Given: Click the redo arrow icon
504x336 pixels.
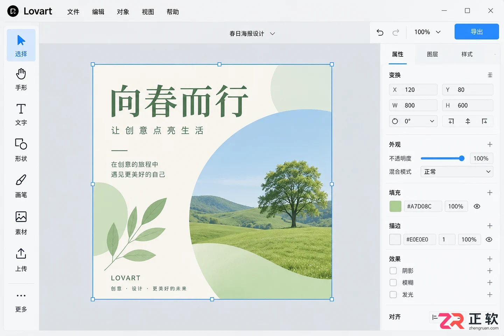Looking at the screenshot, I should [x=396, y=32].
